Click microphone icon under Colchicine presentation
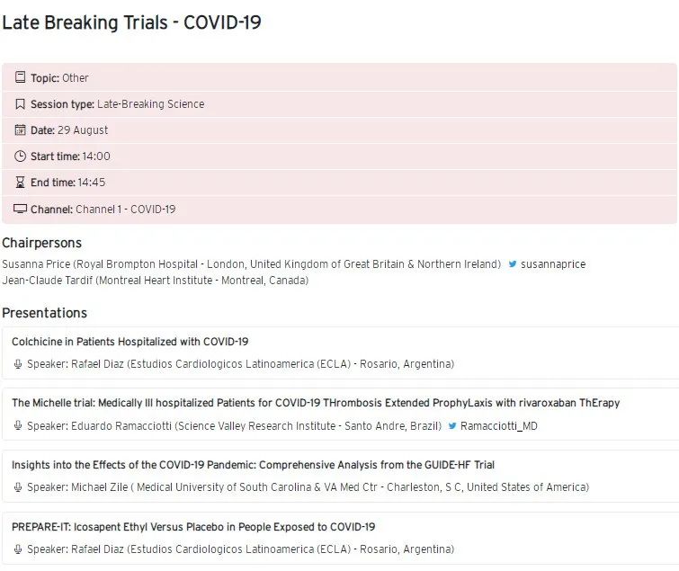Image resolution: width=679 pixels, height=571 pixels. coord(18,364)
